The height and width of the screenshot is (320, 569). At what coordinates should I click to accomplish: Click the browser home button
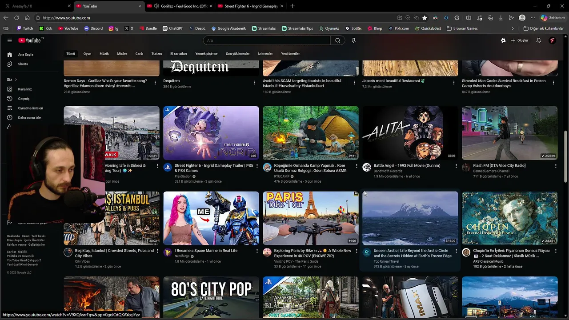coord(27,18)
